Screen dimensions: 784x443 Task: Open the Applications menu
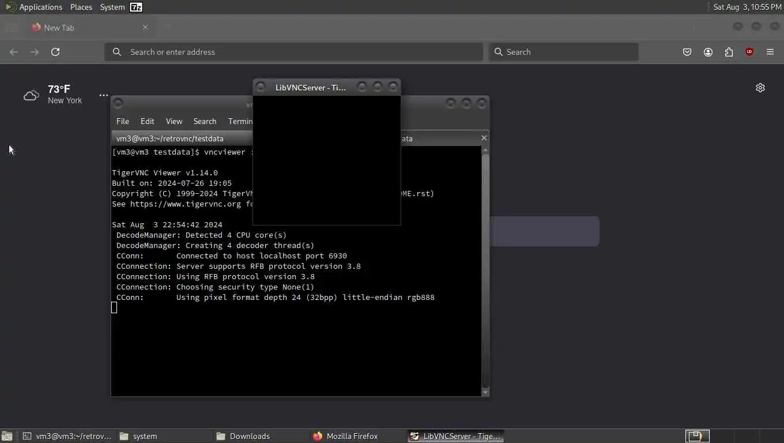tap(35, 7)
